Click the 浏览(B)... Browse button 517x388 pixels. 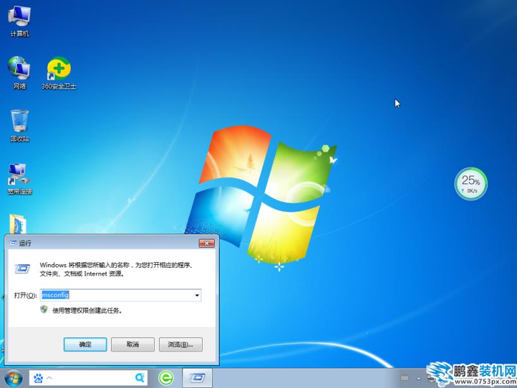[181, 344]
